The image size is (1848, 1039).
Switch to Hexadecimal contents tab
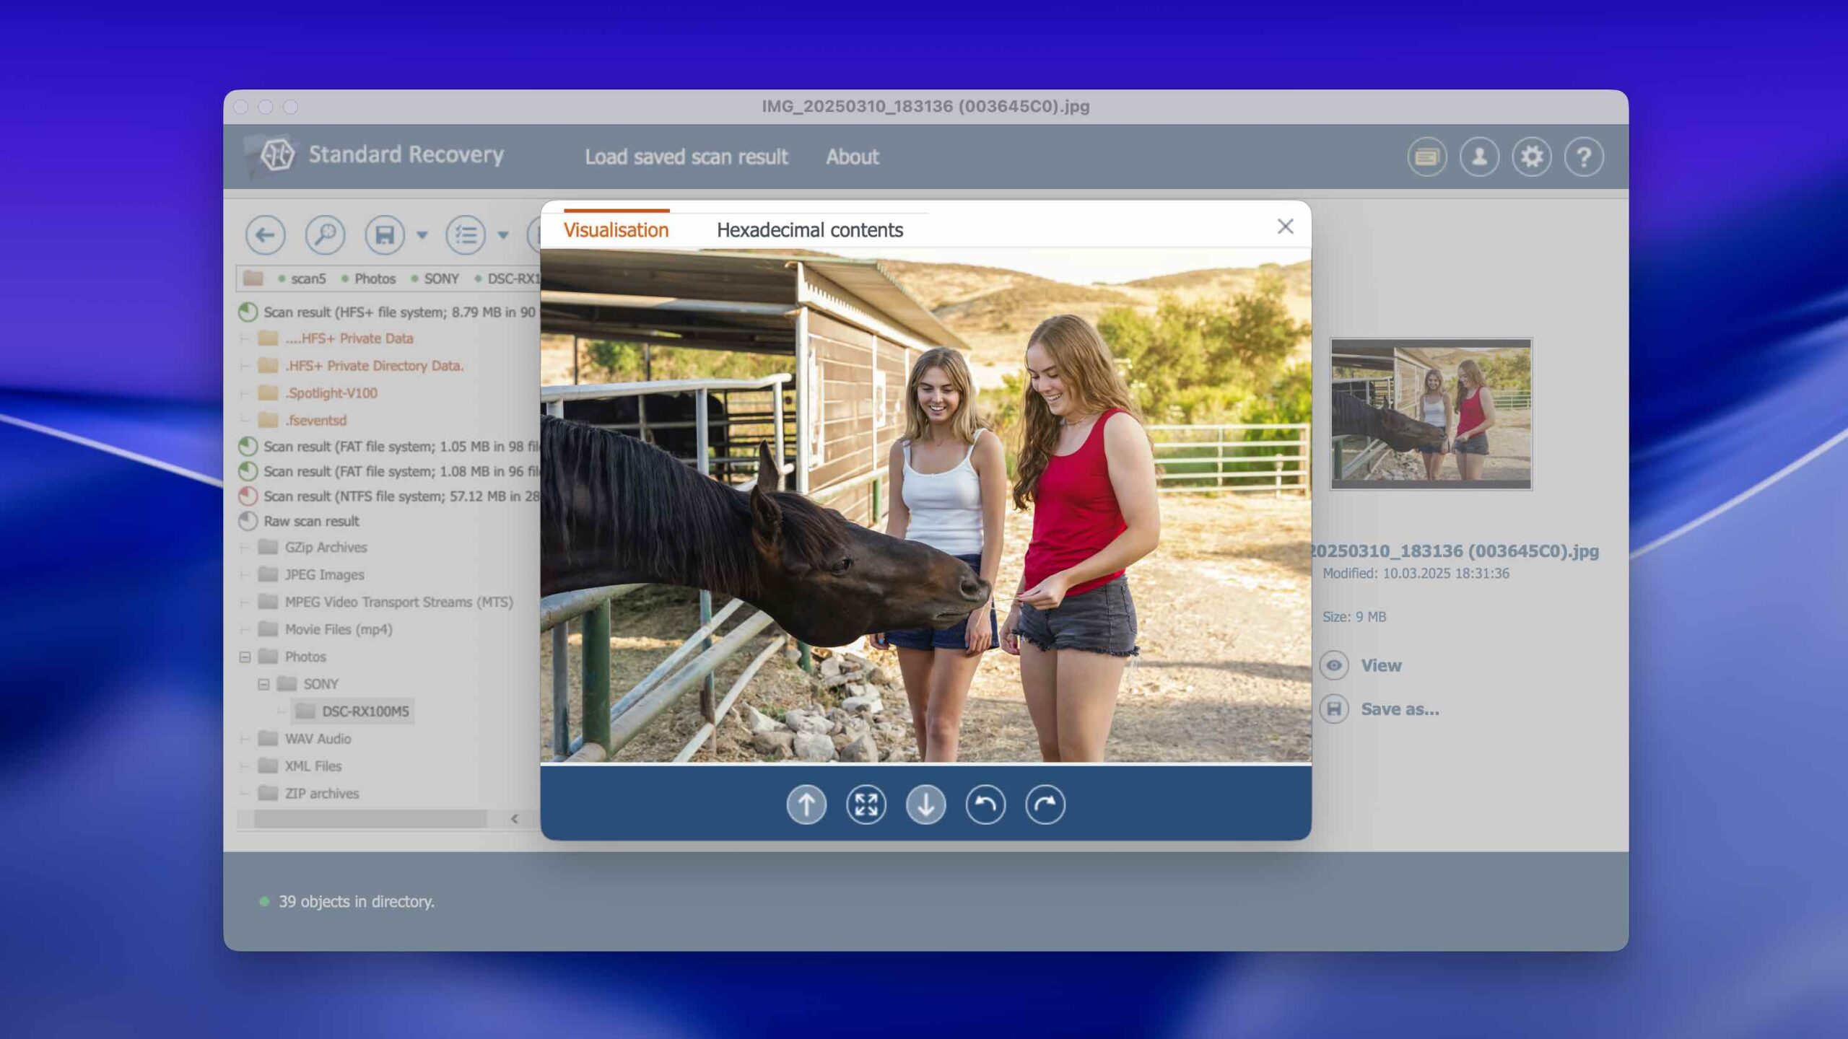[809, 229]
